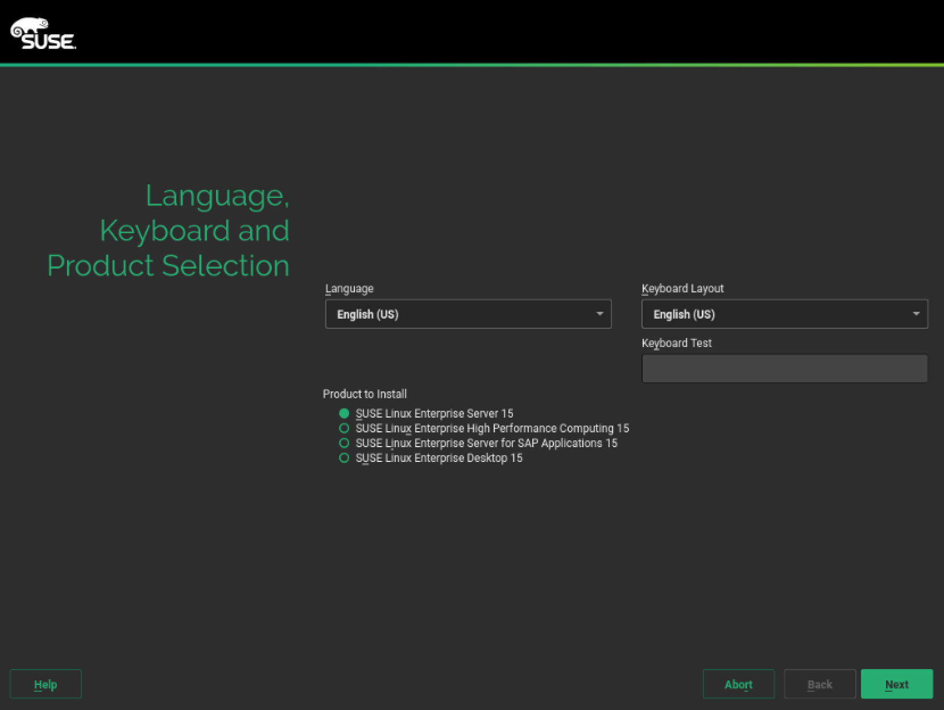Screen dimensions: 944x710
Task: Open the Language dropdown
Action: coord(468,314)
